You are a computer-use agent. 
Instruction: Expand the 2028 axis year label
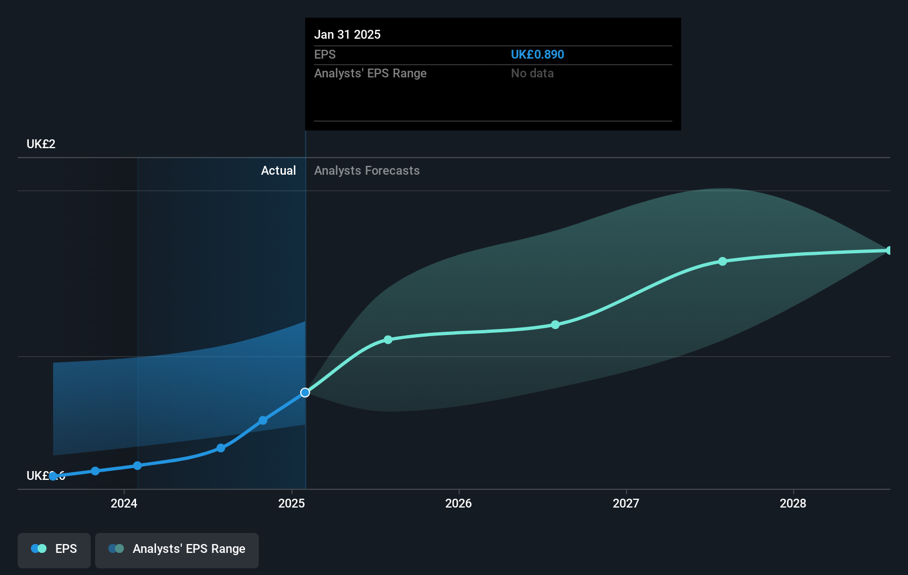[793, 504]
